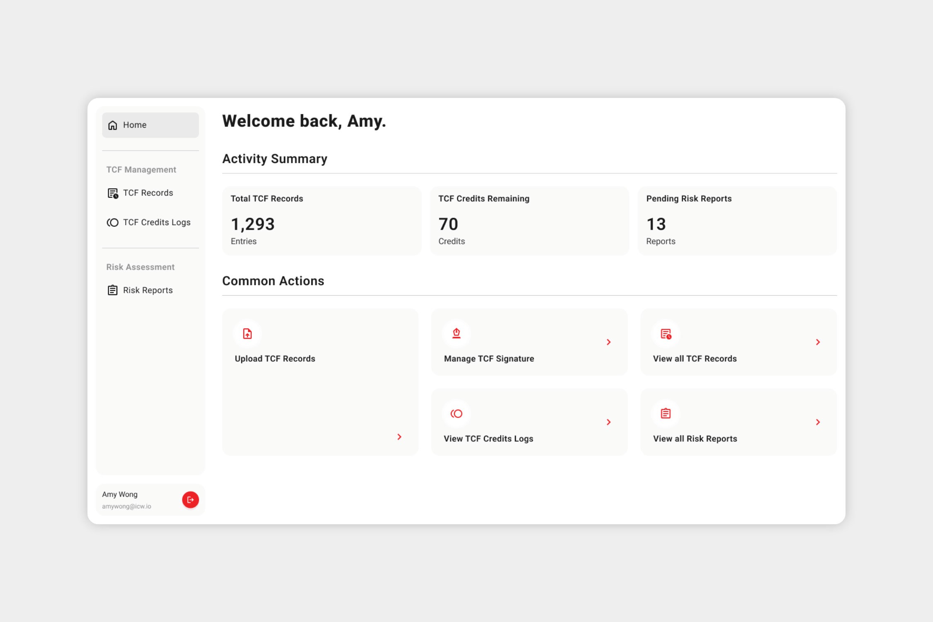The image size is (933, 622).
Task: Click chevron on View TCF Credits Logs card
Action: (609, 422)
